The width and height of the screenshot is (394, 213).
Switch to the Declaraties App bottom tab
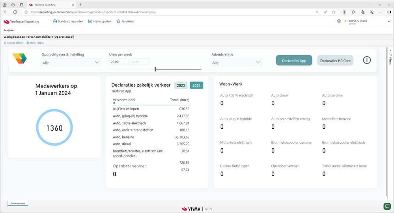point(18,203)
